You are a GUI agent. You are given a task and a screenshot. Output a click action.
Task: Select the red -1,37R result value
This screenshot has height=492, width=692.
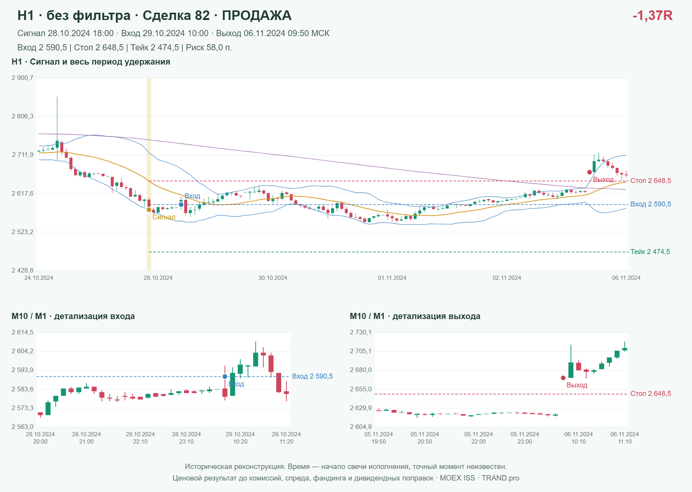[x=652, y=15]
